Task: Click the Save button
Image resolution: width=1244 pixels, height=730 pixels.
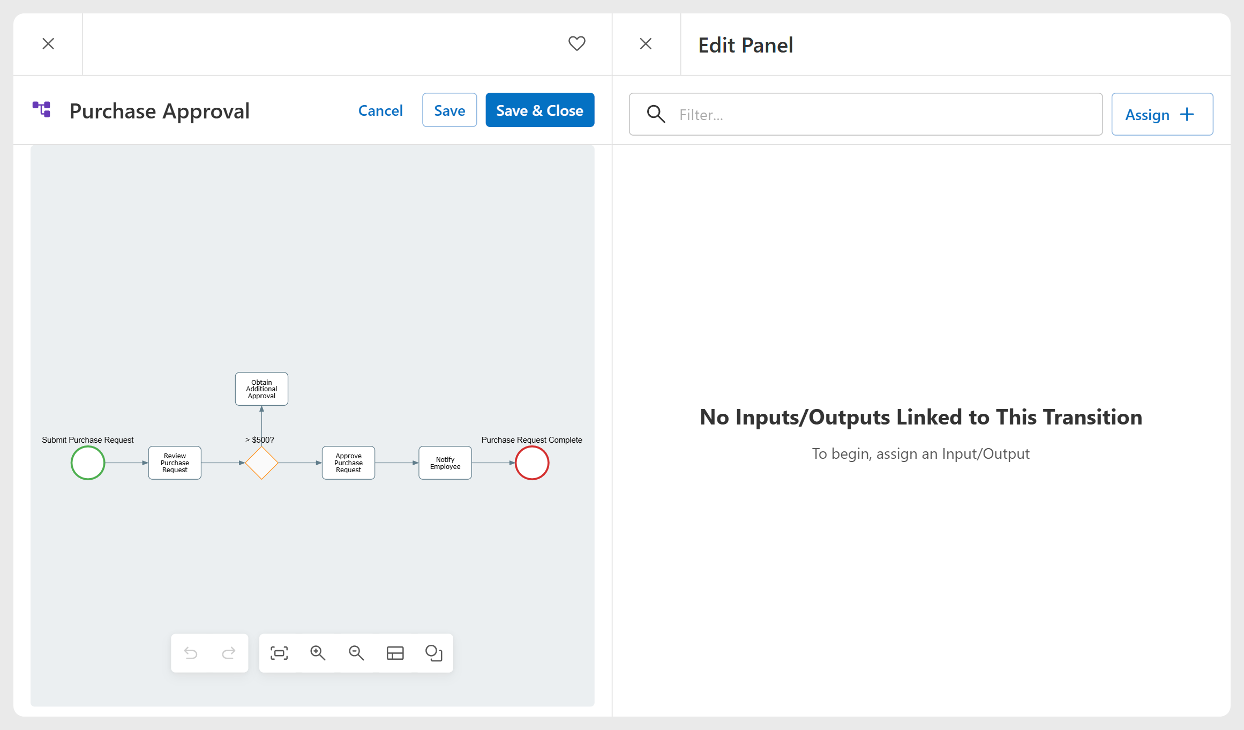Action: click(x=449, y=110)
